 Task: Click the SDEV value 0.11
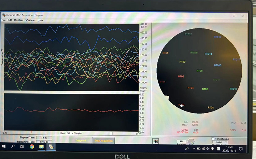(x=244, y=130)
